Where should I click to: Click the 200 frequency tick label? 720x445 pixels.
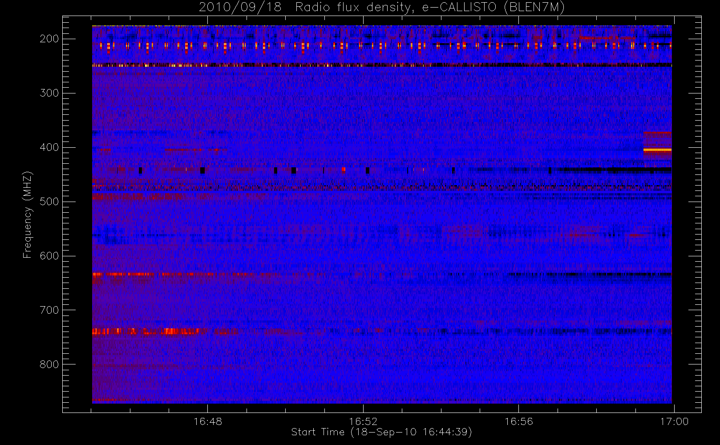49,39
